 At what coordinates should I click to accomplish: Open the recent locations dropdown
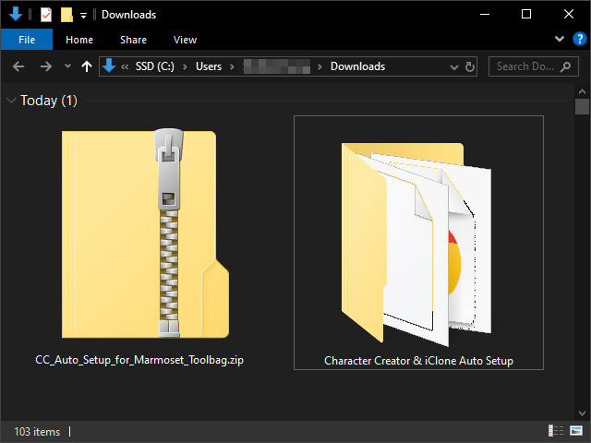(67, 66)
